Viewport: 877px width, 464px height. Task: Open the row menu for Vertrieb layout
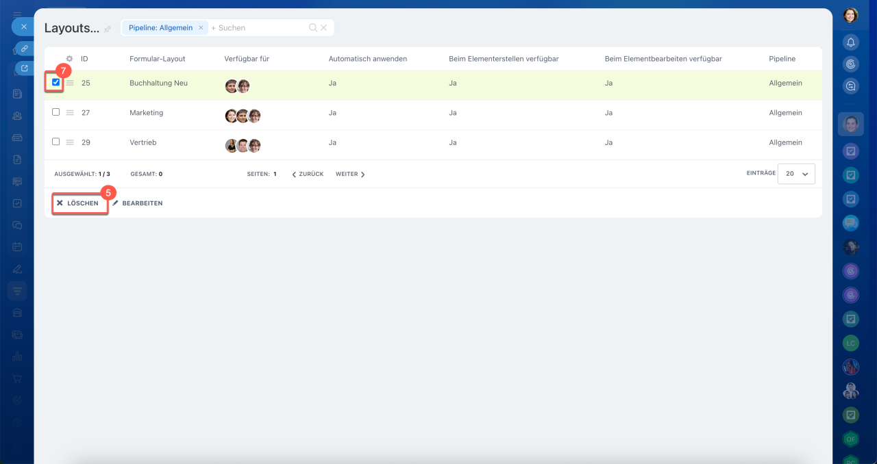pyautogui.click(x=70, y=142)
